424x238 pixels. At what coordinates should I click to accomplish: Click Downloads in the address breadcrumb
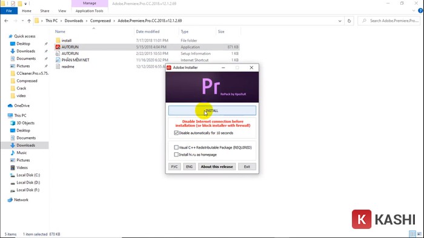(x=74, y=21)
